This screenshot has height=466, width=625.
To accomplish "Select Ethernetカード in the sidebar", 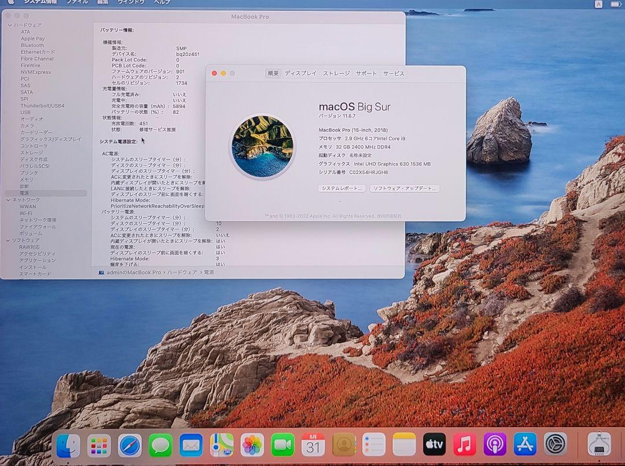I will [38, 52].
